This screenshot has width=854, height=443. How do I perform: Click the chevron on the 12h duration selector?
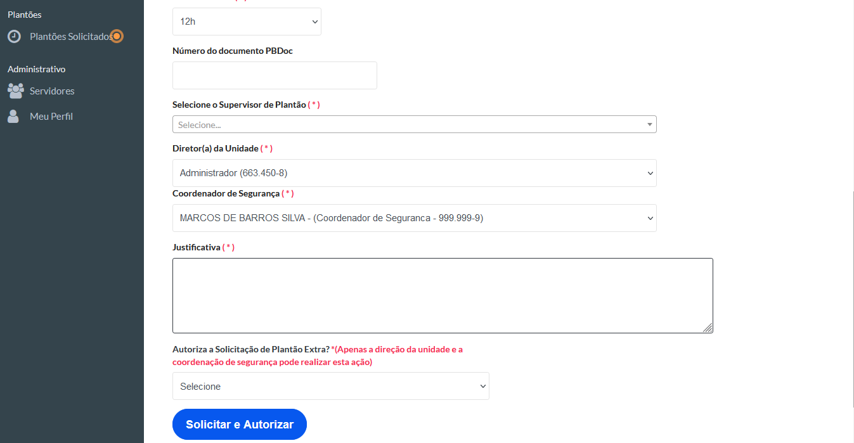coord(314,21)
